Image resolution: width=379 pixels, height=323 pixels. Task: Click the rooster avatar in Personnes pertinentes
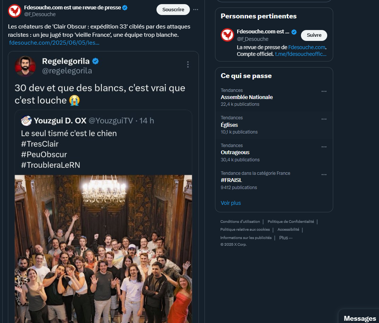click(227, 35)
